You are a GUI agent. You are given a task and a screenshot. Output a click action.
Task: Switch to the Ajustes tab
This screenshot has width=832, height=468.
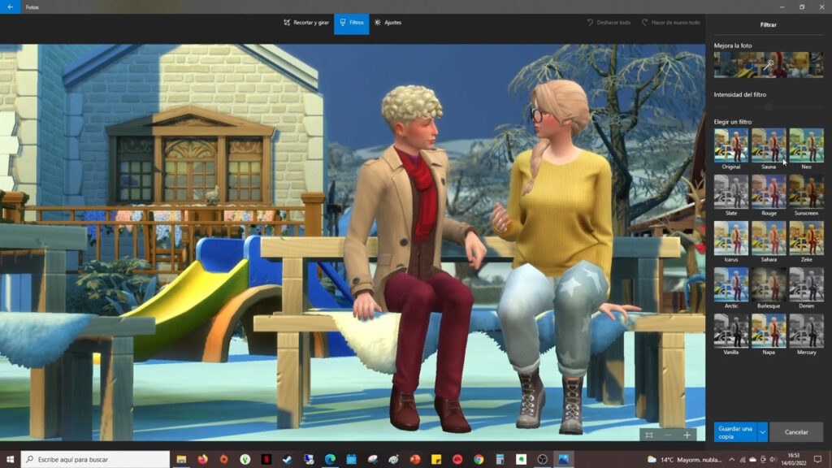pos(388,23)
